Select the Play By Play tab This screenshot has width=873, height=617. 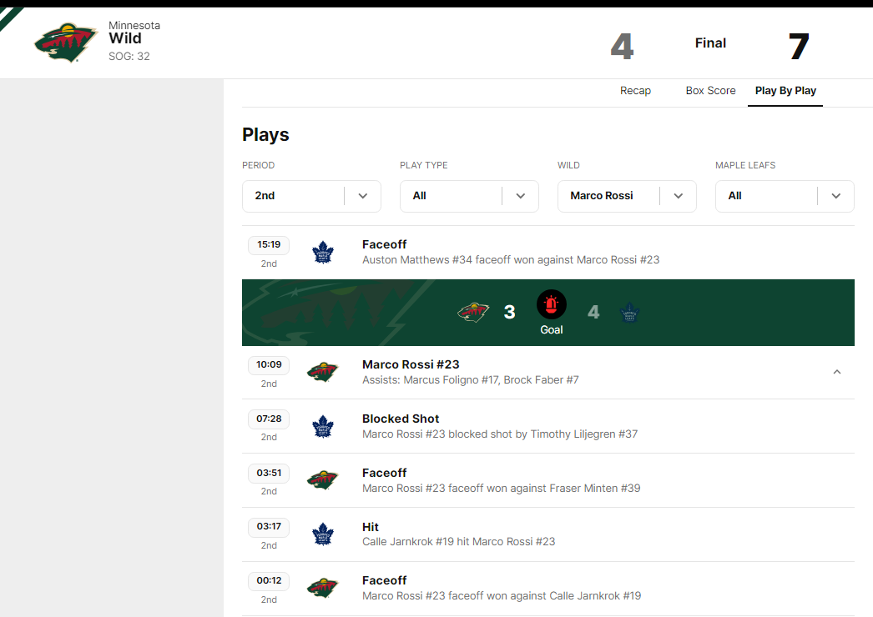pos(785,91)
